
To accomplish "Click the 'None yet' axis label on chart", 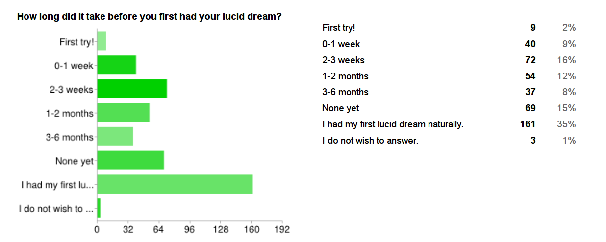I will (x=75, y=161).
